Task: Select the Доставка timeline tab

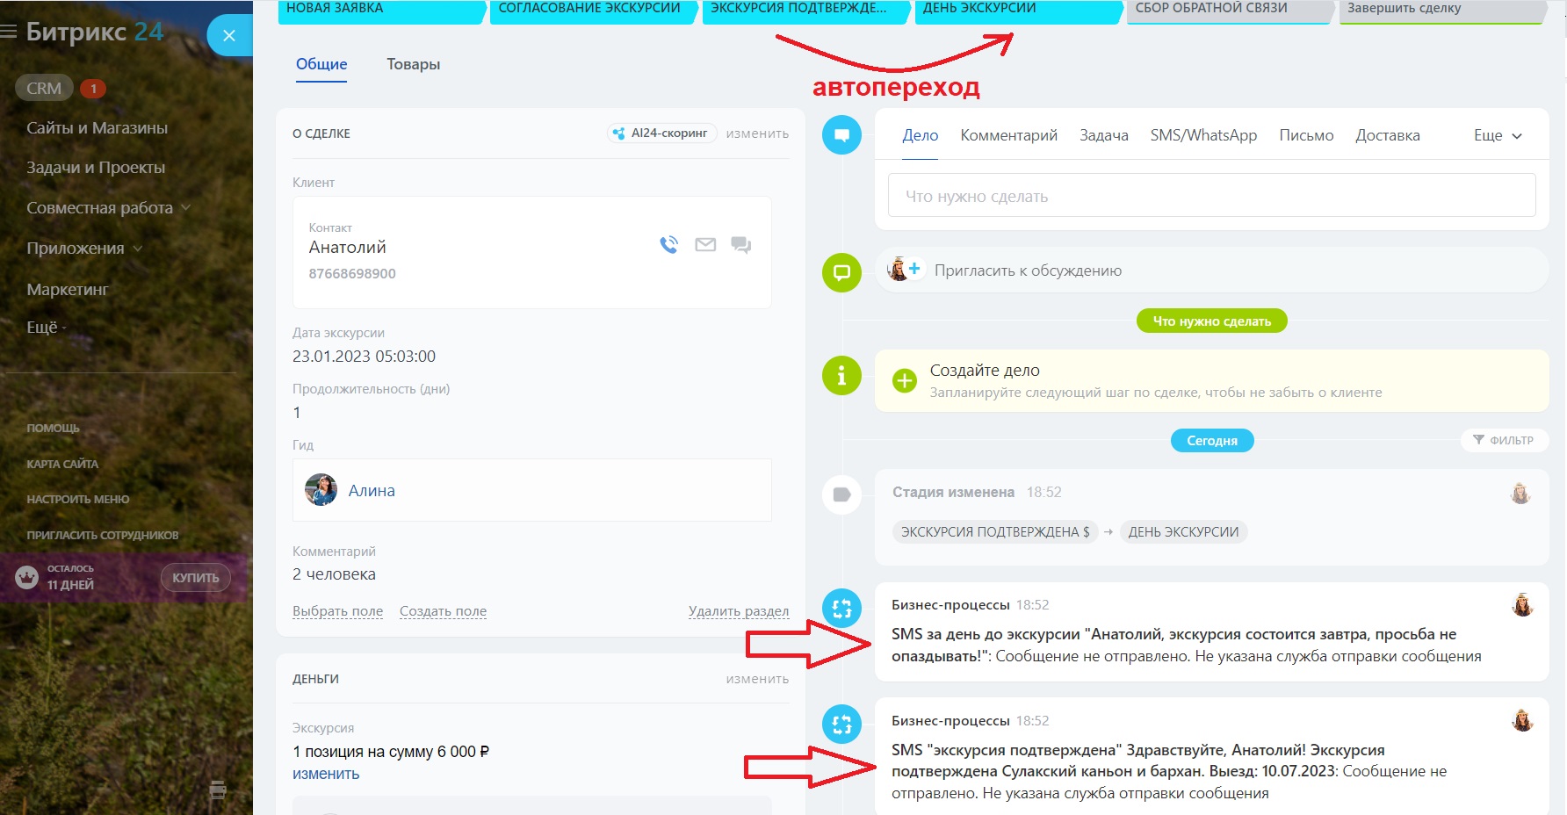Action: point(1388,135)
